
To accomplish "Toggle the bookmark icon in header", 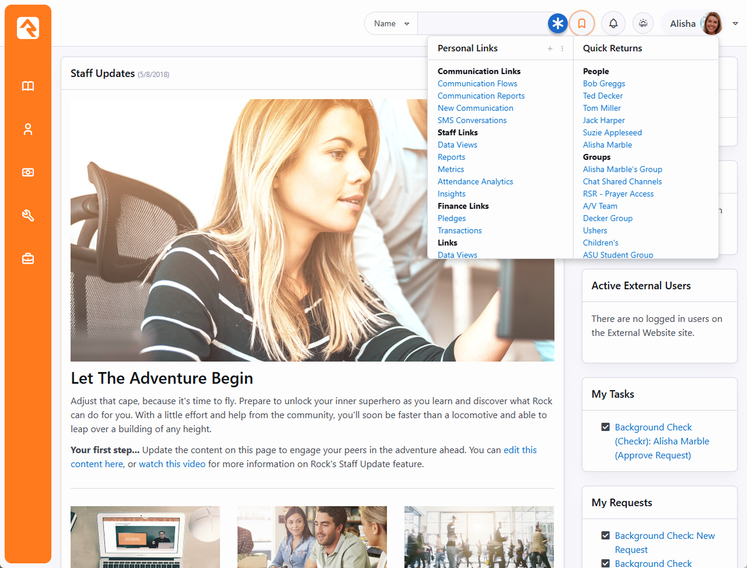I will coord(582,23).
